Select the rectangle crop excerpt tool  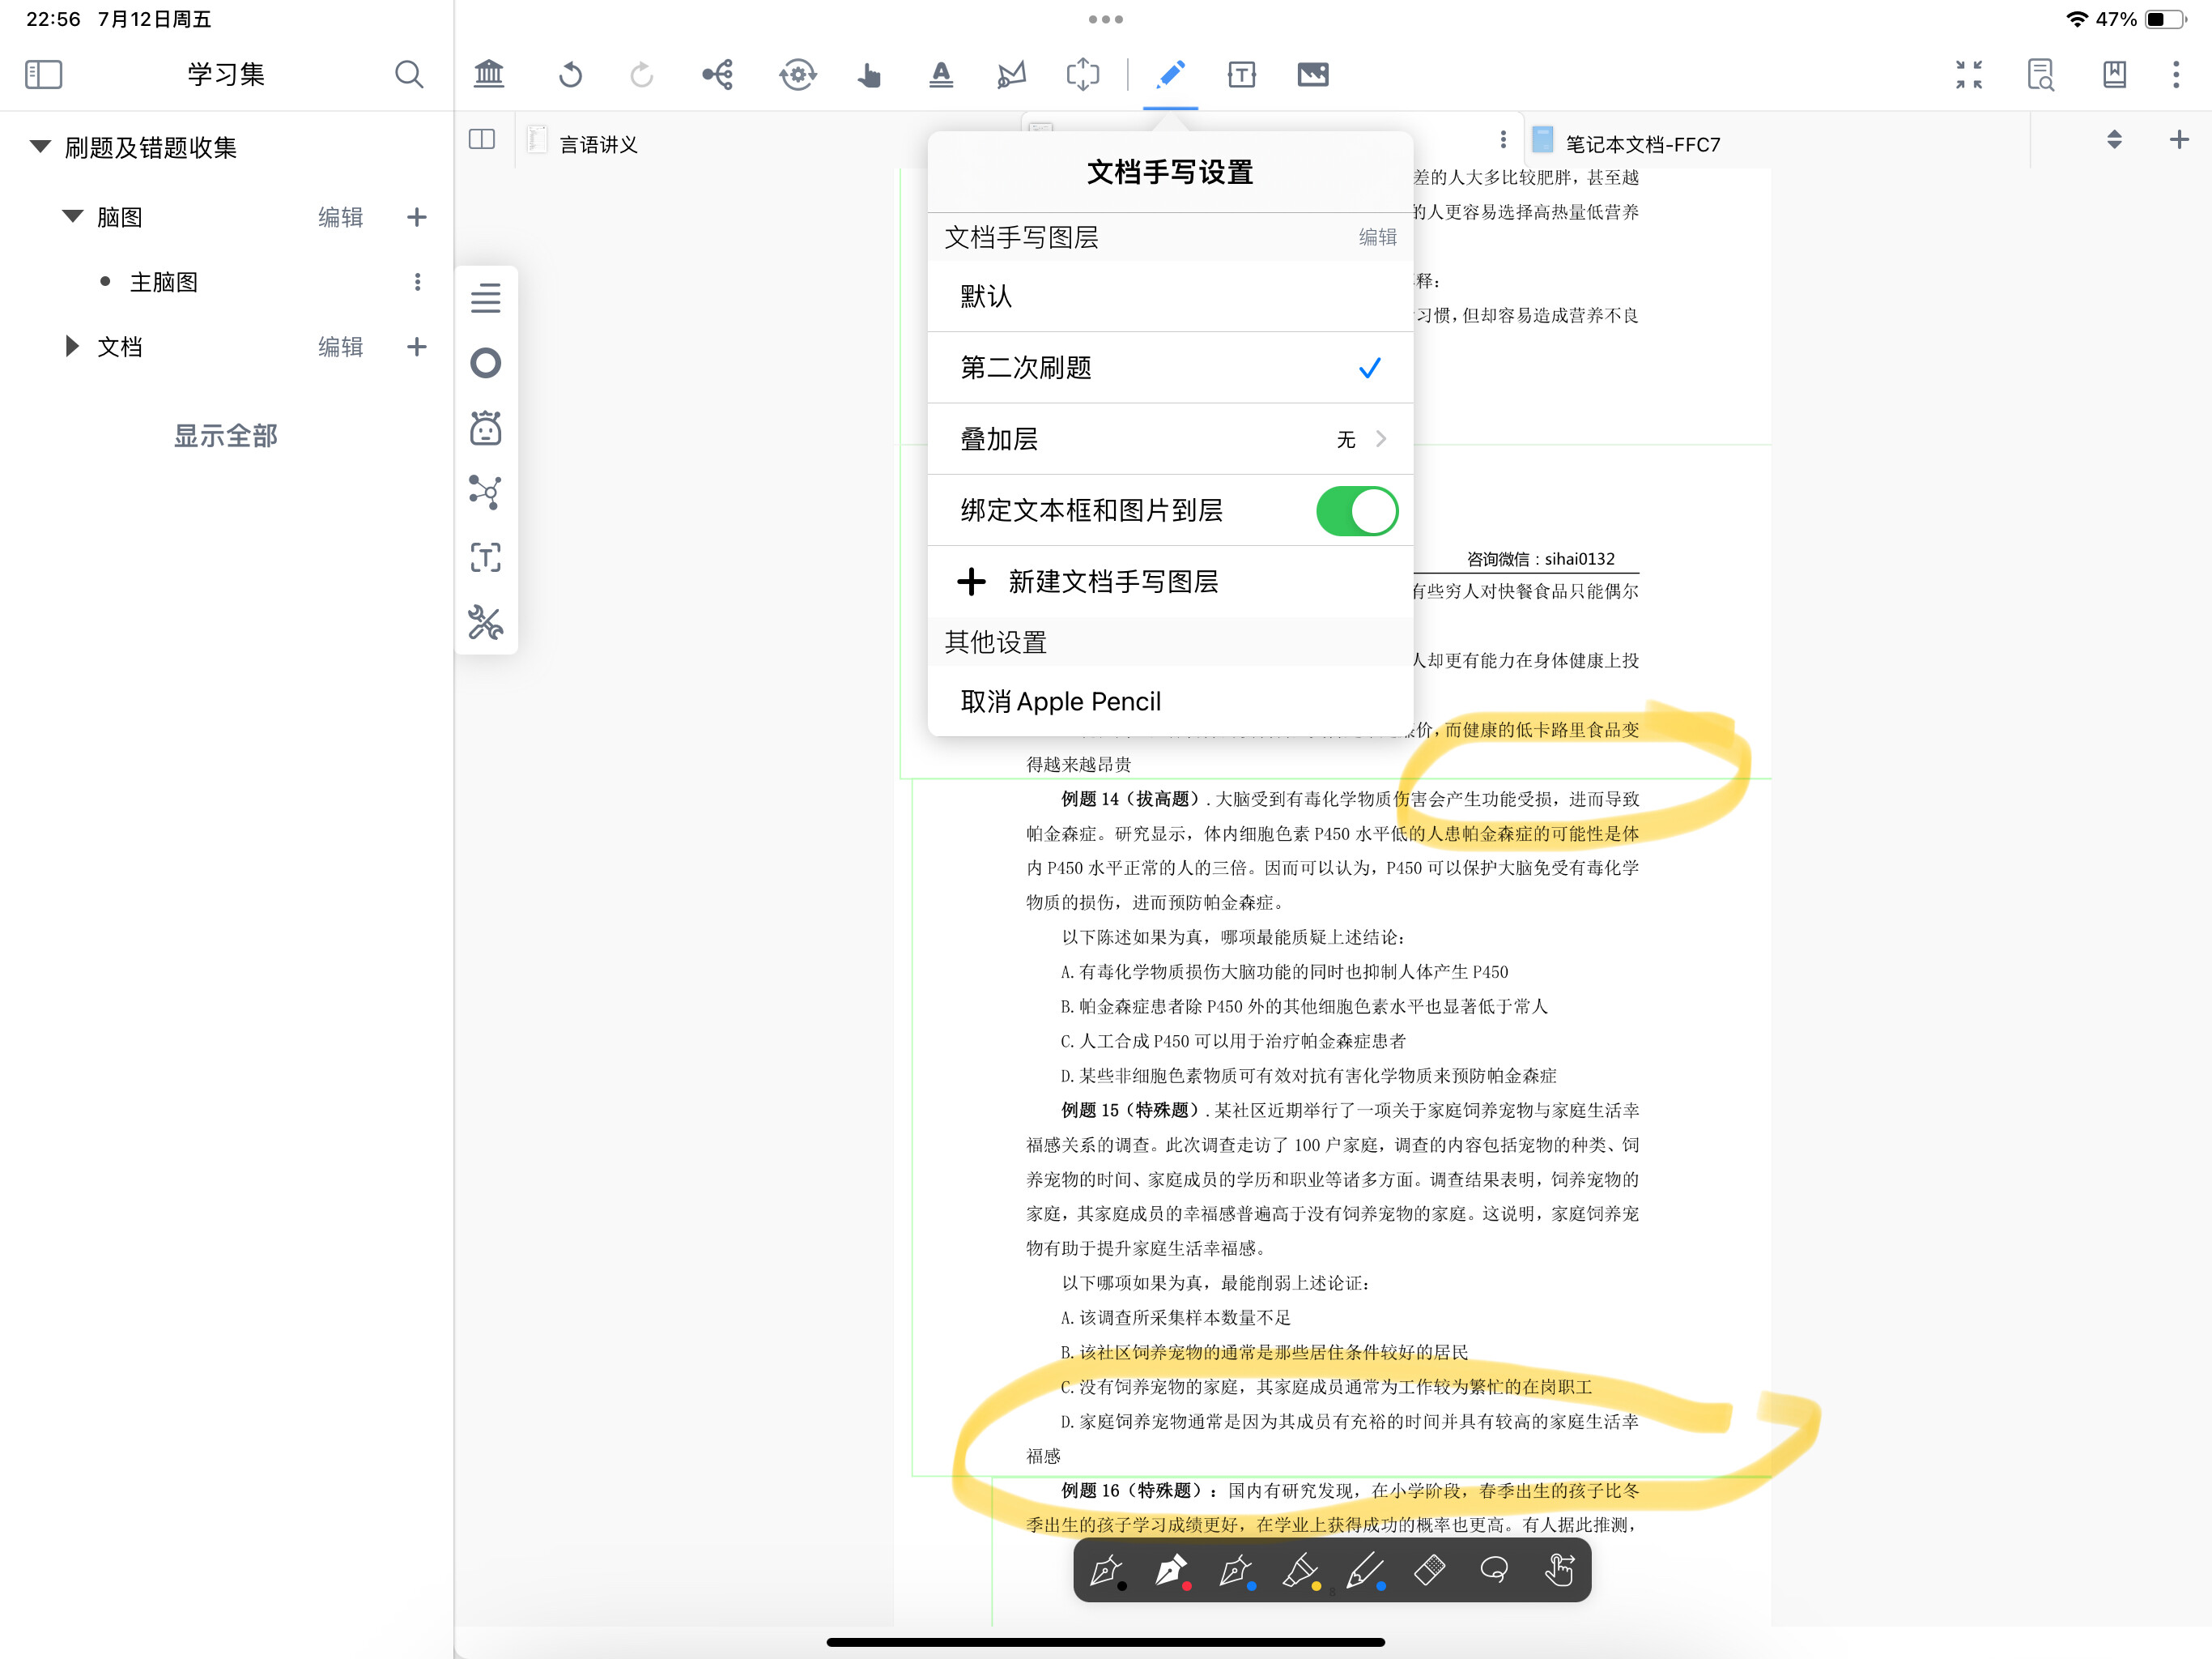(1083, 74)
